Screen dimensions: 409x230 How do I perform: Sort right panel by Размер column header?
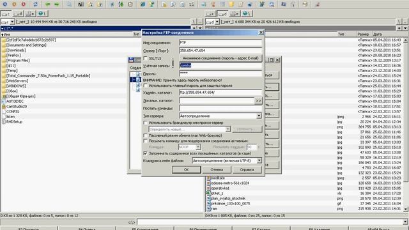364,34
